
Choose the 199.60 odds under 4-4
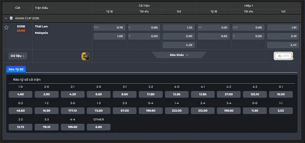coord(72,127)
